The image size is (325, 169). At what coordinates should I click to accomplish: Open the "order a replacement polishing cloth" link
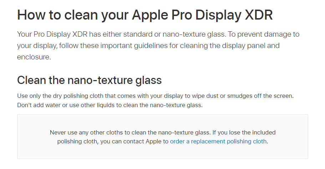coord(218,141)
